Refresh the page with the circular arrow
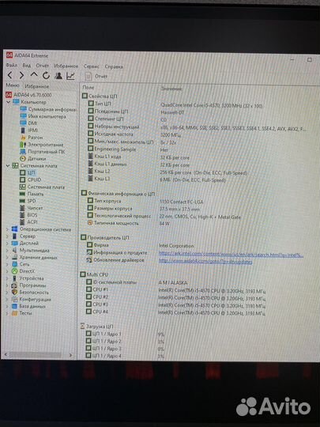The height and width of the screenshot is (427, 320). pos(46,75)
